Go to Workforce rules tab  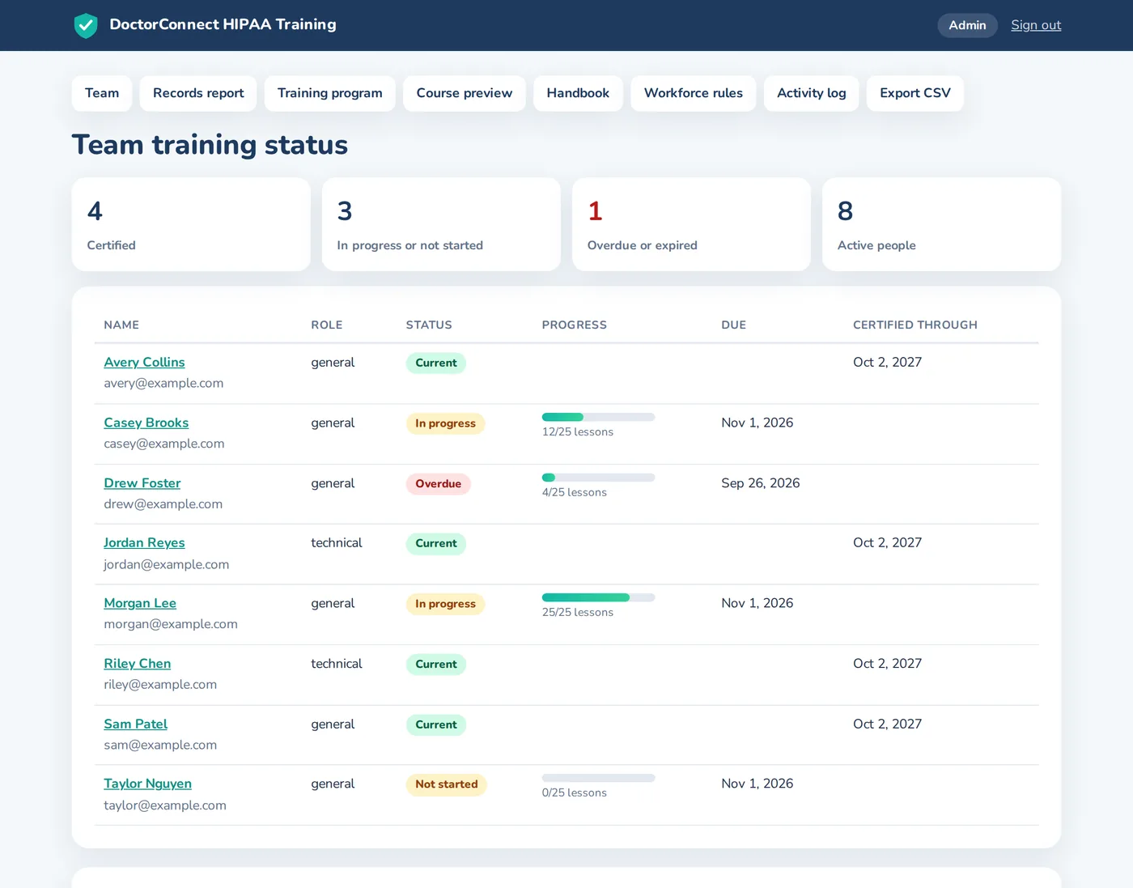(694, 93)
